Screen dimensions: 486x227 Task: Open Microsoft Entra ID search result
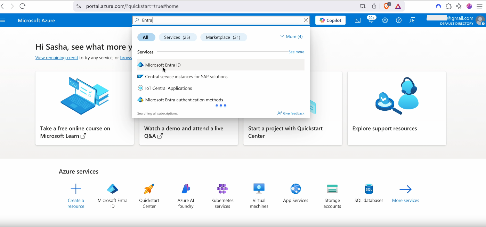[x=221, y=65]
